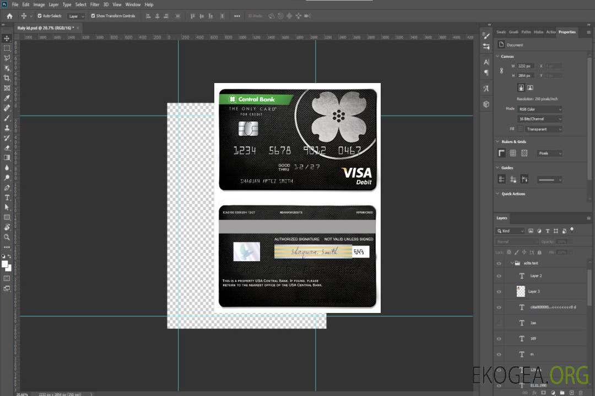Open the Window menu
The height and width of the screenshot is (396, 595).
click(x=133, y=4)
